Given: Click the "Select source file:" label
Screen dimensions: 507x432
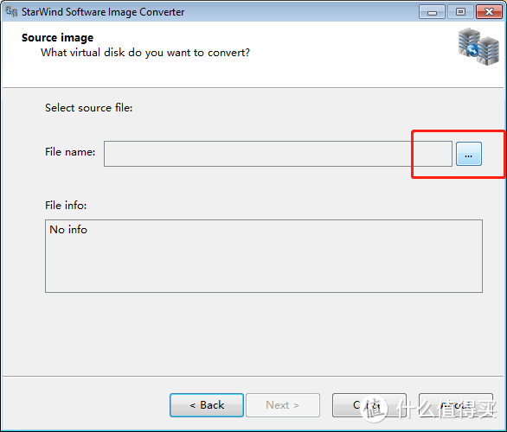Looking at the screenshot, I should pos(88,107).
